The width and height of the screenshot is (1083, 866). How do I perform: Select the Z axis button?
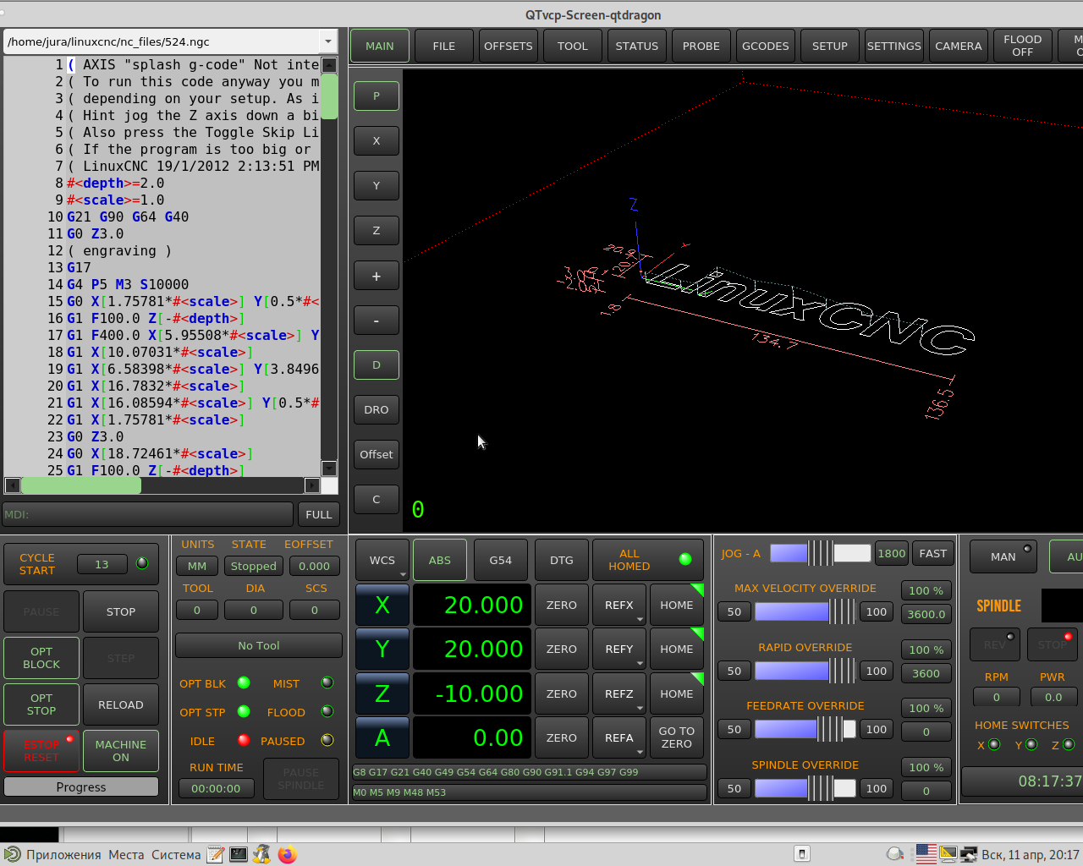click(x=382, y=693)
